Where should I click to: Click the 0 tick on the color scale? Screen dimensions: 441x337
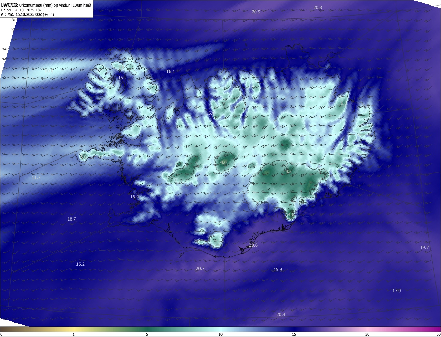[x=1, y=335]
